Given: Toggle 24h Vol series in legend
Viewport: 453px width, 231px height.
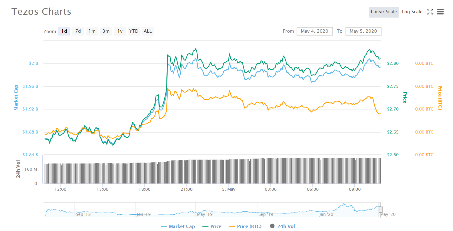Looking at the screenshot, I should 282,226.
